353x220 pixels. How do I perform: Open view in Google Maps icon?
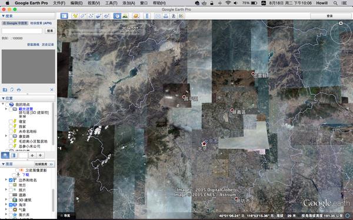point(181,16)
